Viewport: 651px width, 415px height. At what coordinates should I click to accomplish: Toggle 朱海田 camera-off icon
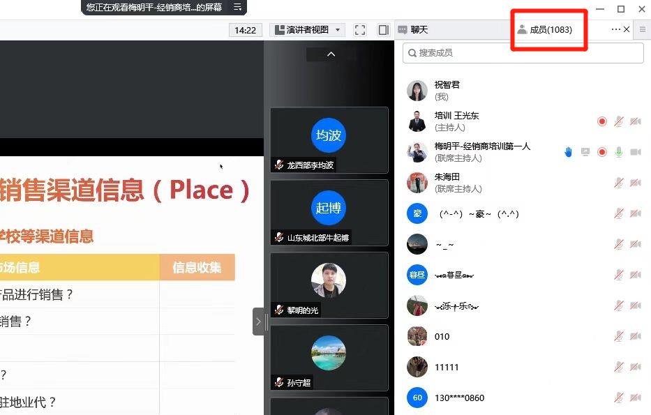635,183
